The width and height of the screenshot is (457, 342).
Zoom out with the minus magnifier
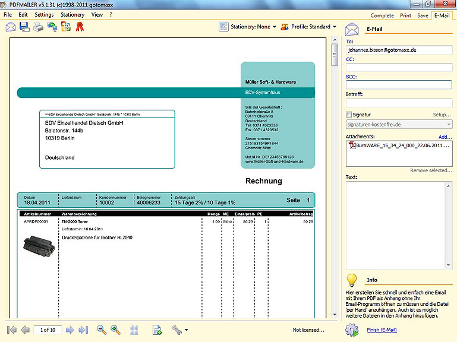click(x=102, y=330)
